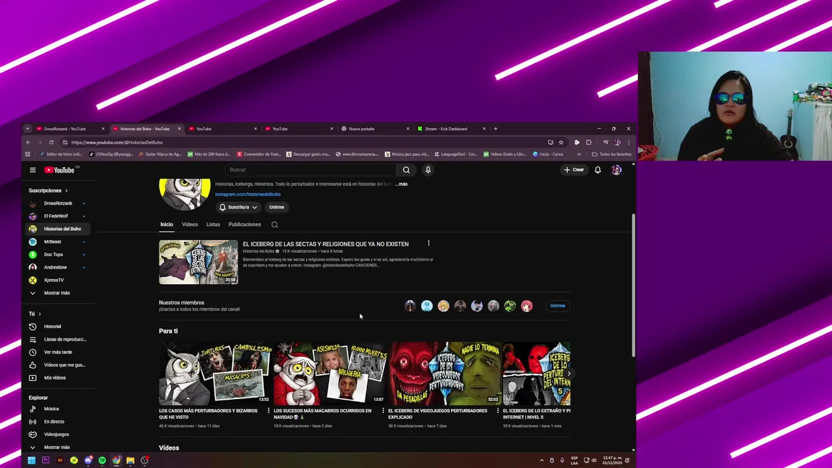Click page vertical scrollbar
This screenshot has height=468, width=832.
tap(634, 286)
